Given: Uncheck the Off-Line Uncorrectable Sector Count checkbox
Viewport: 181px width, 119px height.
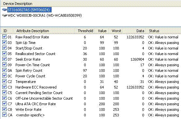Looking at the screenshot, I should pos(4,98).
